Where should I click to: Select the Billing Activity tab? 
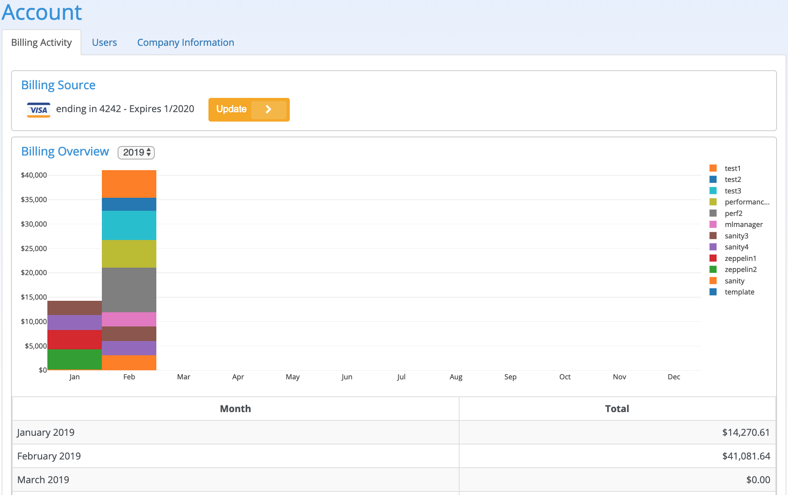tap(41, 42)
